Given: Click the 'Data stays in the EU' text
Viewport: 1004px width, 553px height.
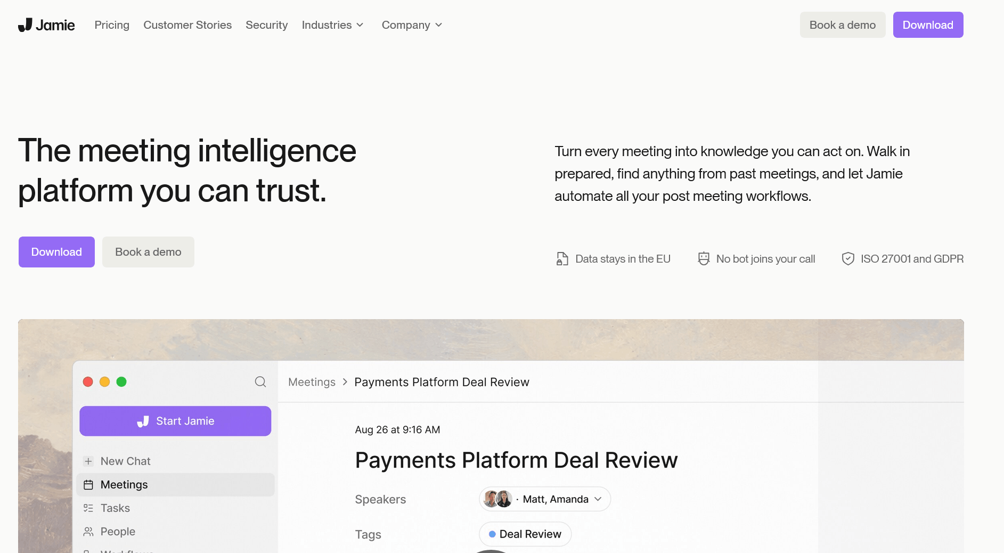Looking at the screenshot, I should pos(623,259).
